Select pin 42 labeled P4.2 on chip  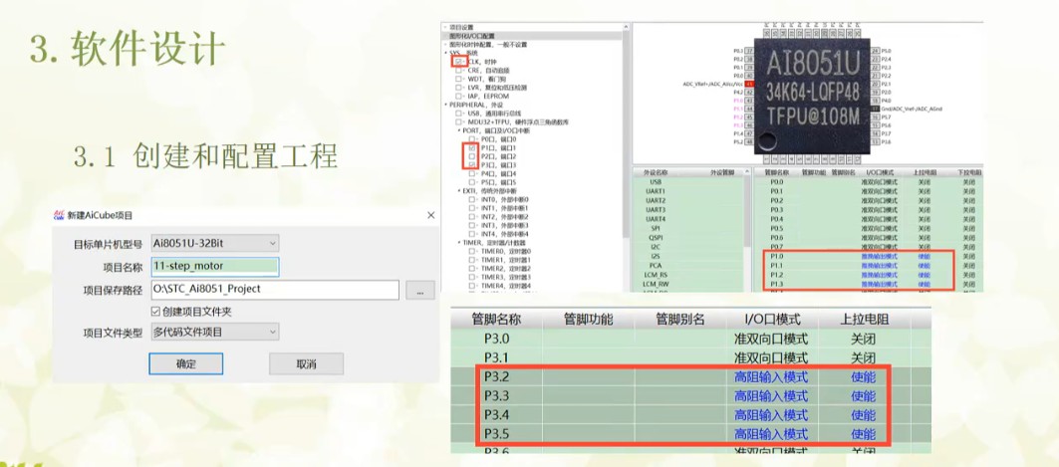point(749,92)
